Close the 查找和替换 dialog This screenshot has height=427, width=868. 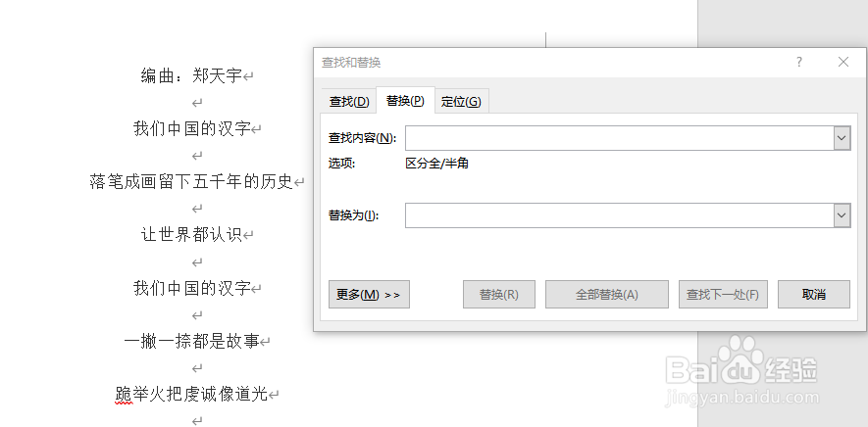click(x=843, y=62)
